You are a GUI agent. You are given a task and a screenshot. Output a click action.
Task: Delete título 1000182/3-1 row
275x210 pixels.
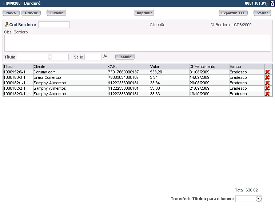tap(267, 94)
